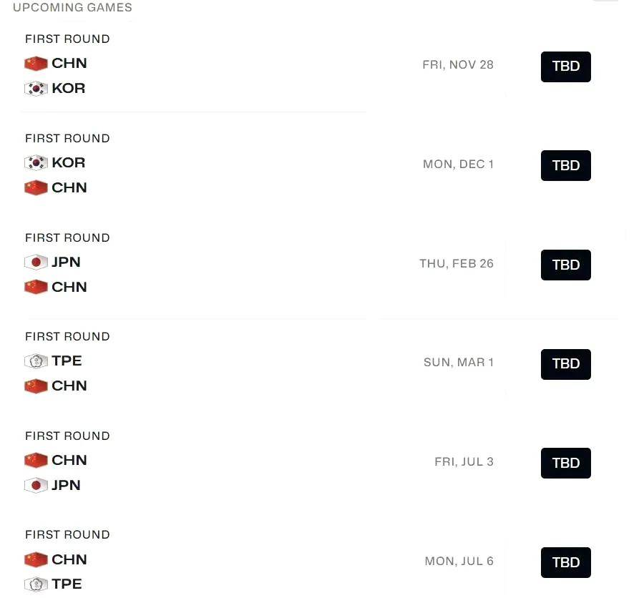Click TBD button for Mon, Jul 6 game
Screen dimensions: 639x598
pos(565,562)
